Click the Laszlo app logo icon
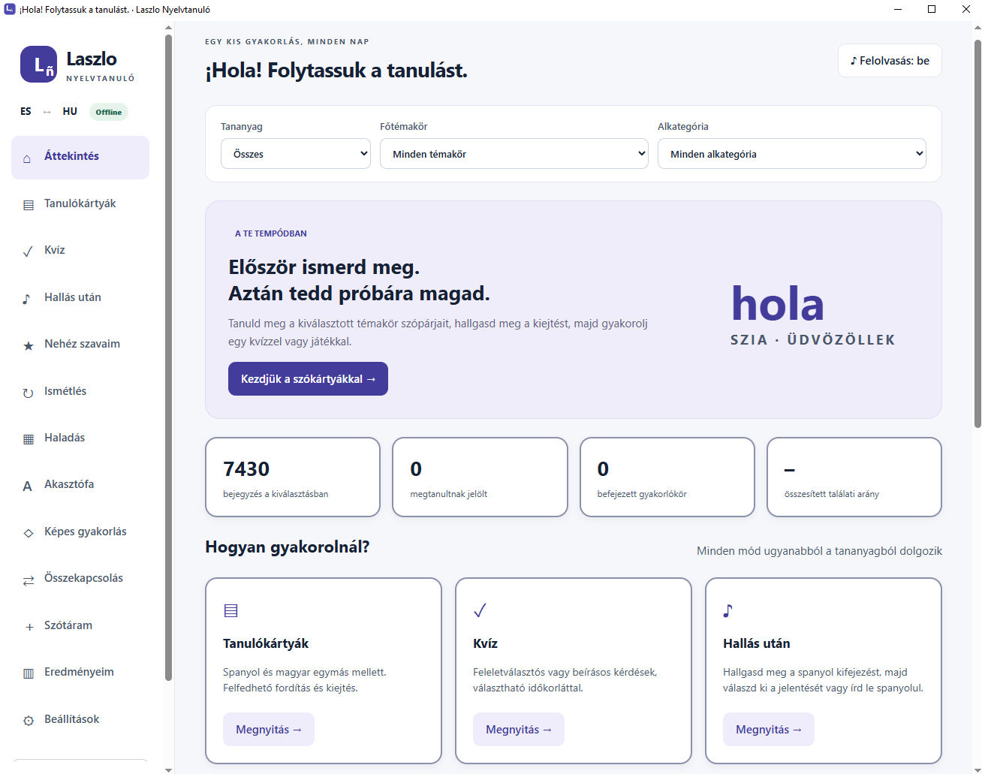The width and height of the screenshot is (982, 774). 38,65
